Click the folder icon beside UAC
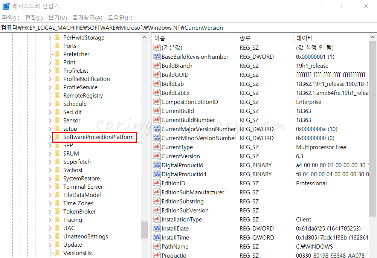 [x=57, y=228]
